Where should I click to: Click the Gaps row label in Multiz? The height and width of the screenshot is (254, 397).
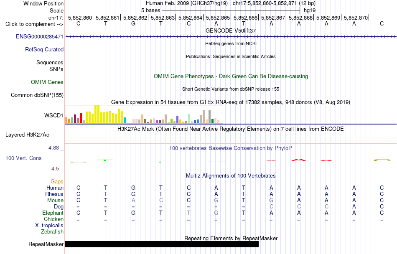57,182
